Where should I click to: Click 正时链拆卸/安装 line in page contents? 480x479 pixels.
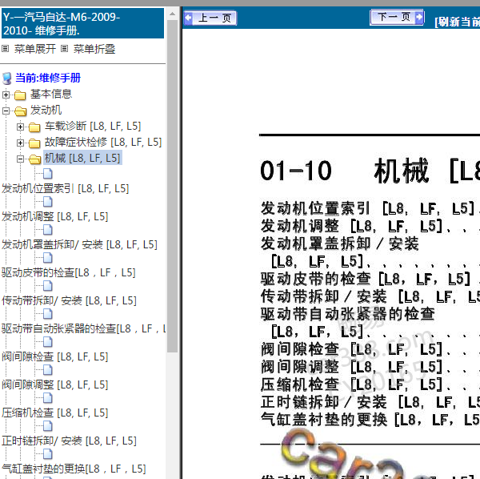pyautogui.click(x=370, y=402)
